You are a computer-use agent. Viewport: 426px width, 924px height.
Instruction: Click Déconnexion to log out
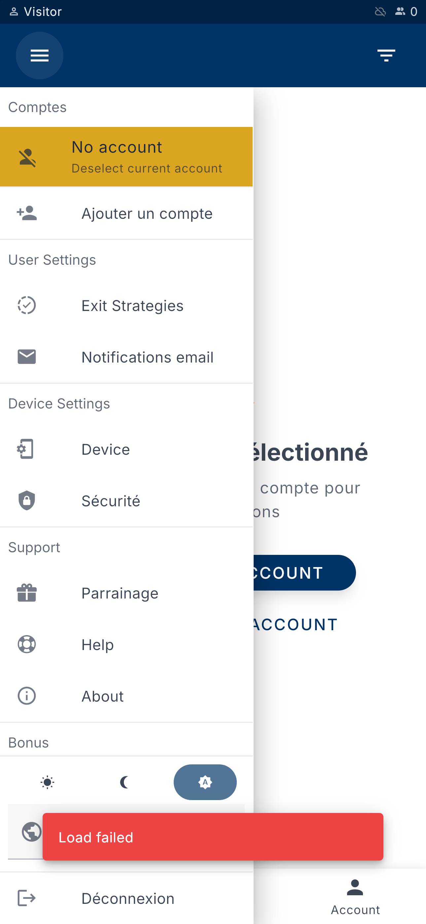tap(126, 898)
